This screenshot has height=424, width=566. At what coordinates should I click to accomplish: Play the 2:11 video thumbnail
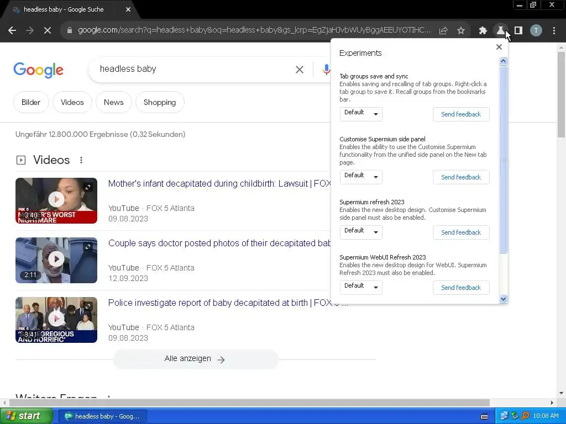pos(56,260)
